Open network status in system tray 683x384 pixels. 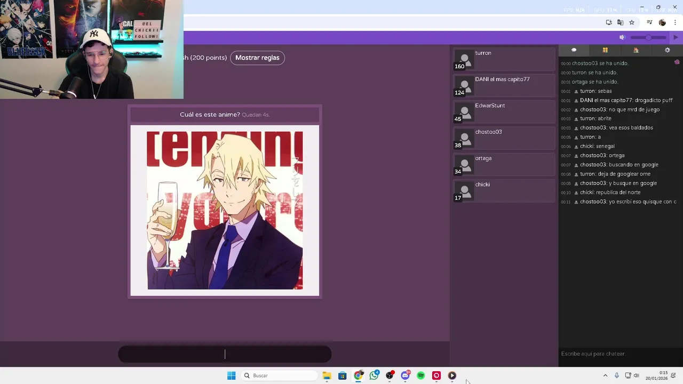coord(628,375)
